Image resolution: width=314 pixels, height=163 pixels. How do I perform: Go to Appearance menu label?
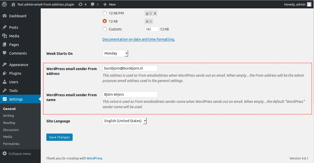click(19, 64)
